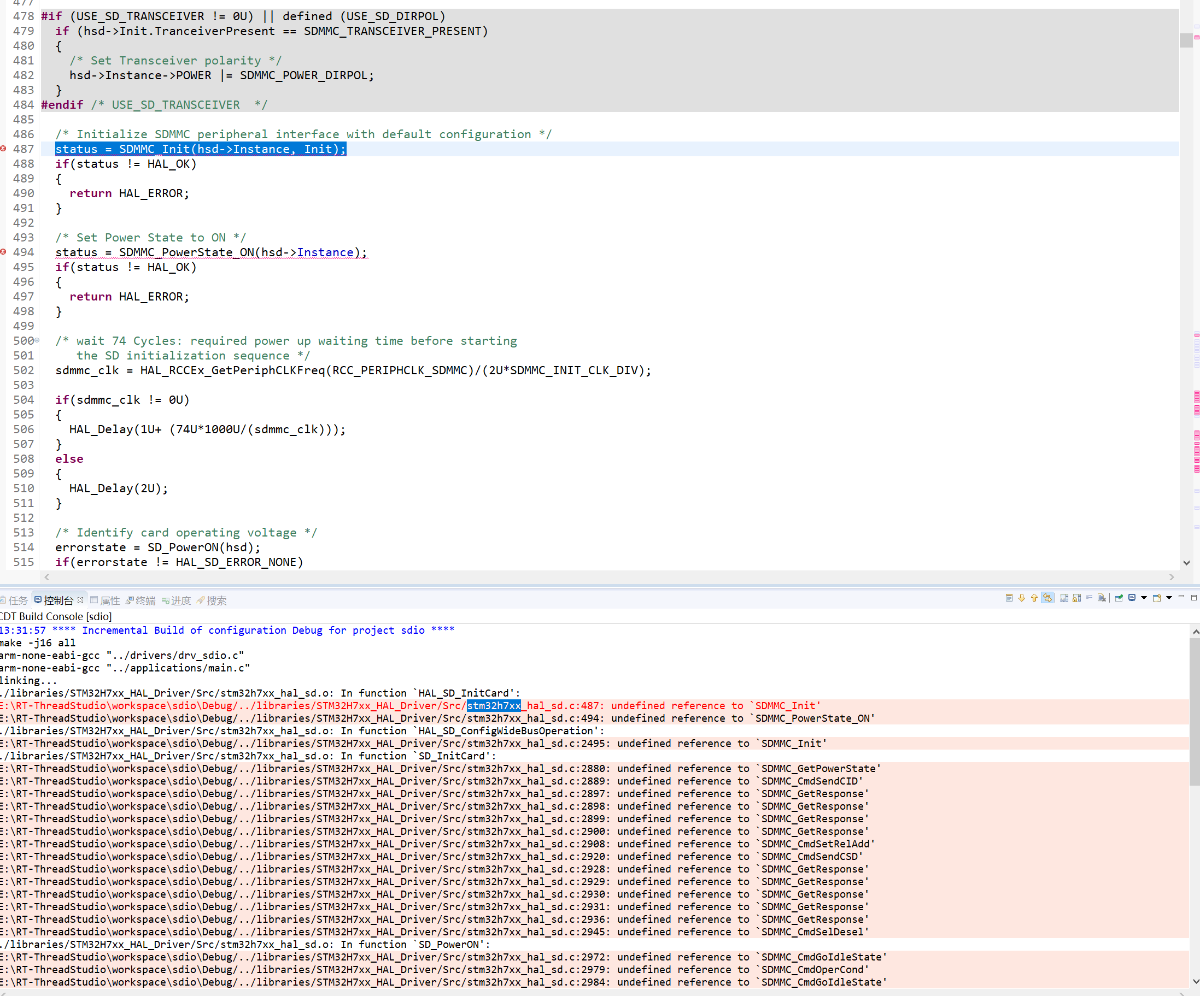Jump to next error in console

(x=1022, y=598)
